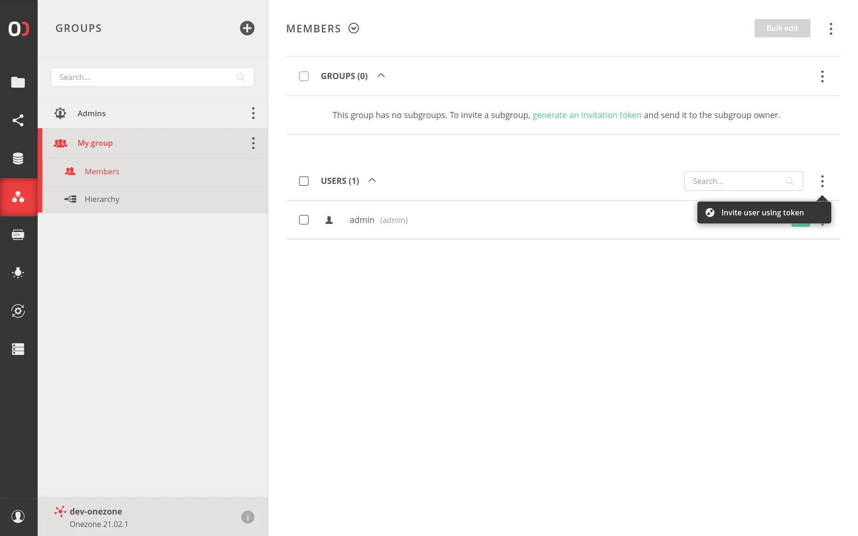Collapse the GROUPS (0) section

pyautogui.click(x=380, y=75)
